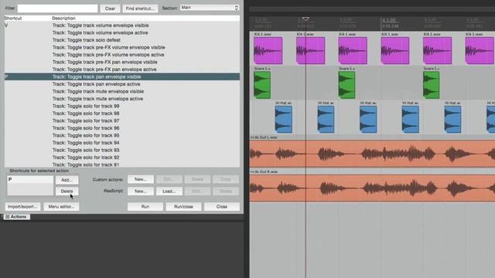Select 'Toggle solo for track 97'
495x278 pixels.
click(122, 120)
